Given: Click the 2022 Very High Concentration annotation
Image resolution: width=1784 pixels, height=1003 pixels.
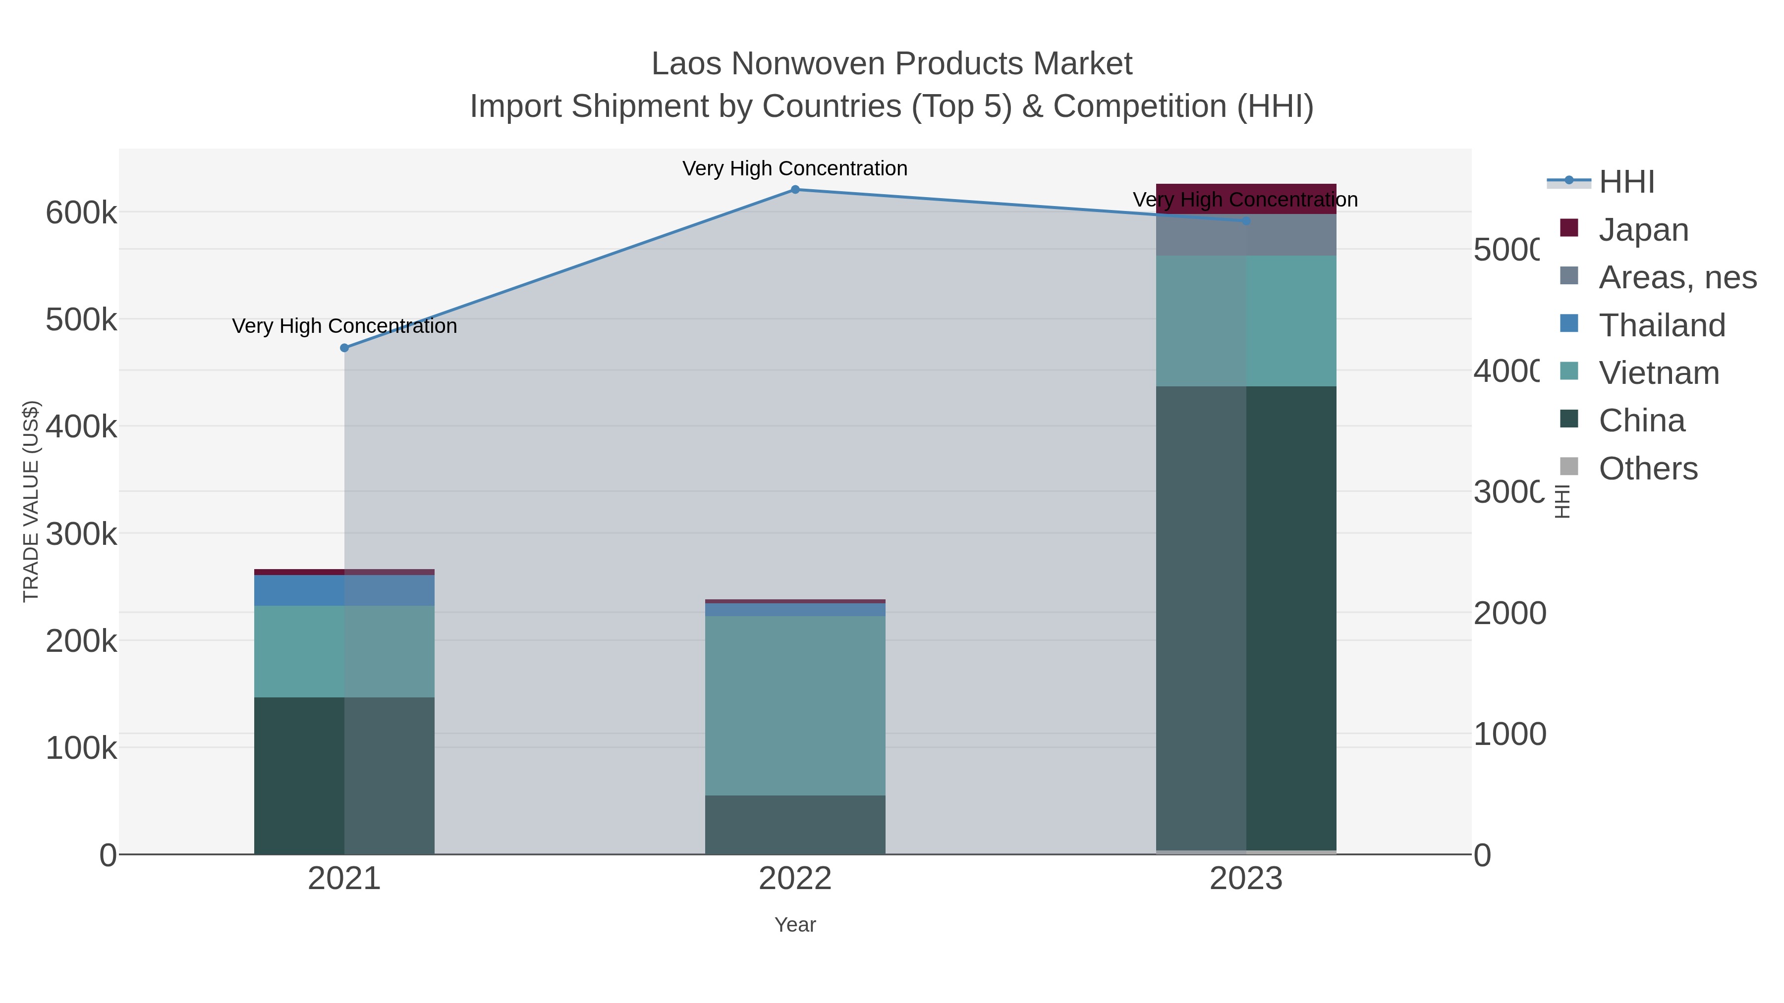Looking at the screenshot, I should click(795, 168).
